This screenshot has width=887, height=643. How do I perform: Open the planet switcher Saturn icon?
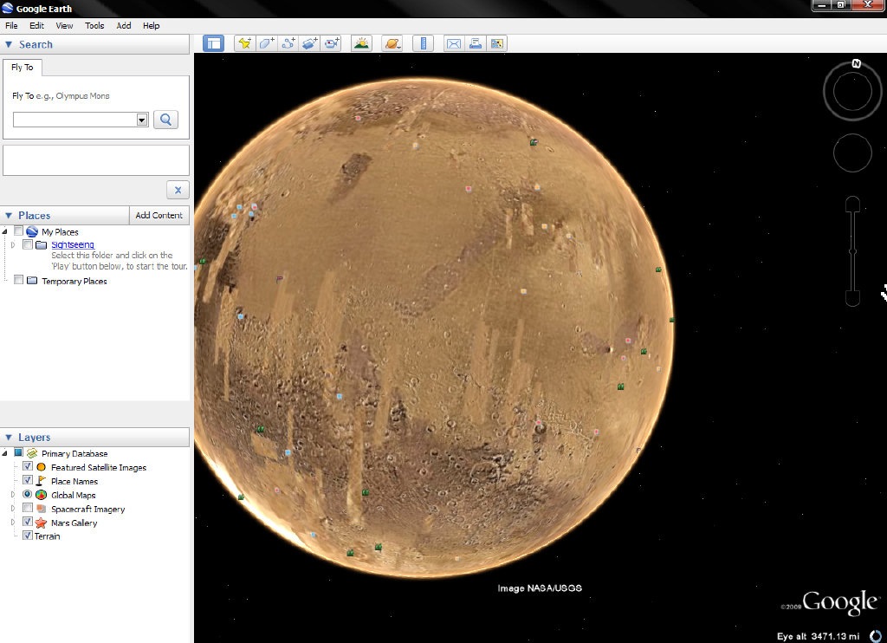coord(392,43)
